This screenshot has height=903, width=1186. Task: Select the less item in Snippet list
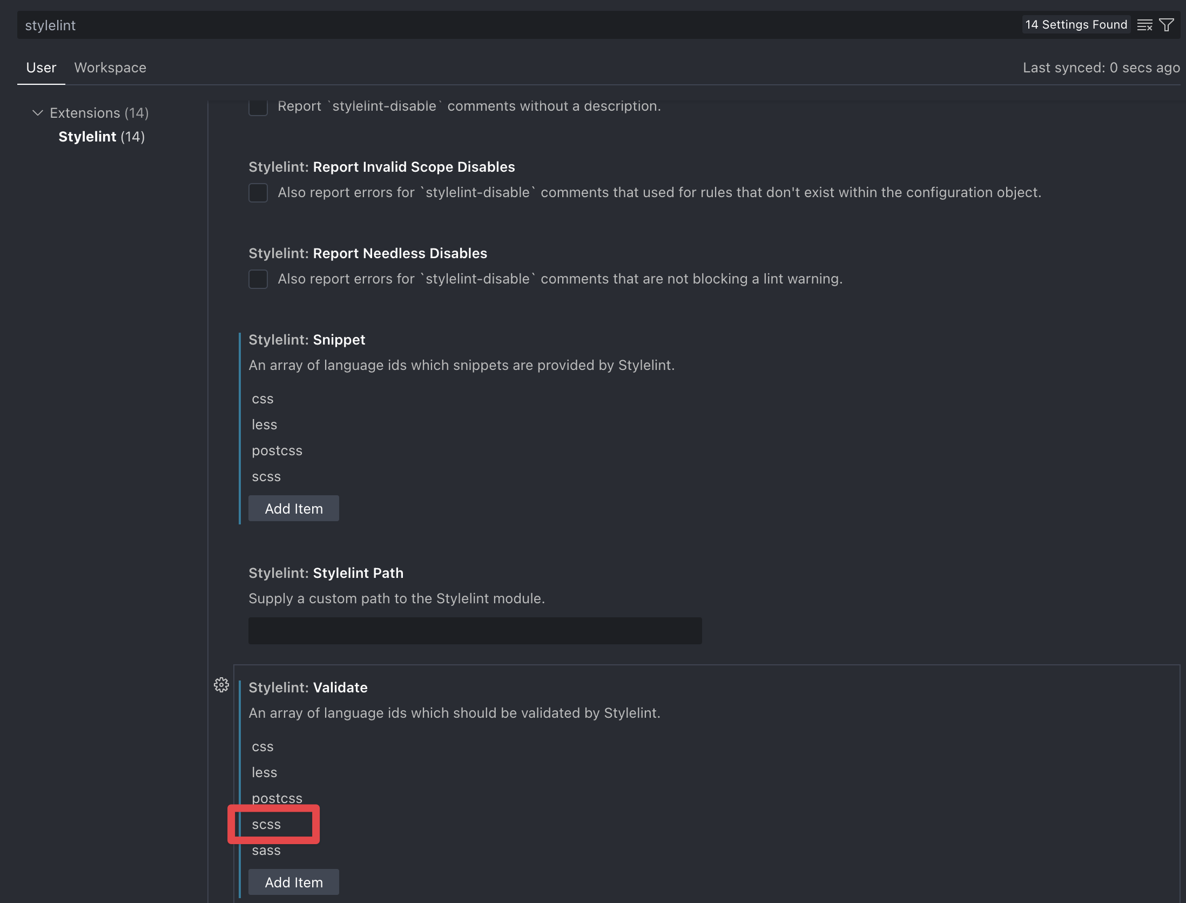click(x=264, y=424)
